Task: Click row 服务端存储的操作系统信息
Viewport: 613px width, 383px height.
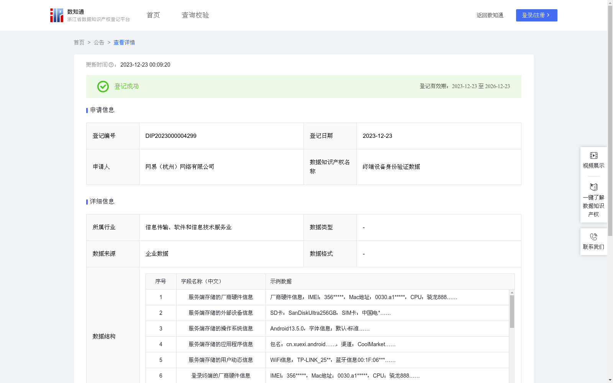Action: (x=327, y=329)
